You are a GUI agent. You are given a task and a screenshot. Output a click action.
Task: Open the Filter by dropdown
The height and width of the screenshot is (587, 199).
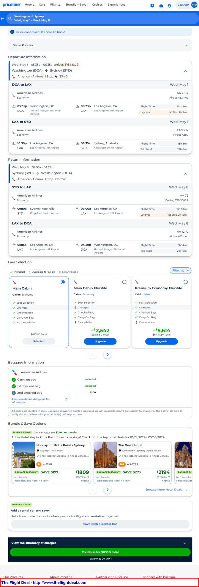(180, 271)
